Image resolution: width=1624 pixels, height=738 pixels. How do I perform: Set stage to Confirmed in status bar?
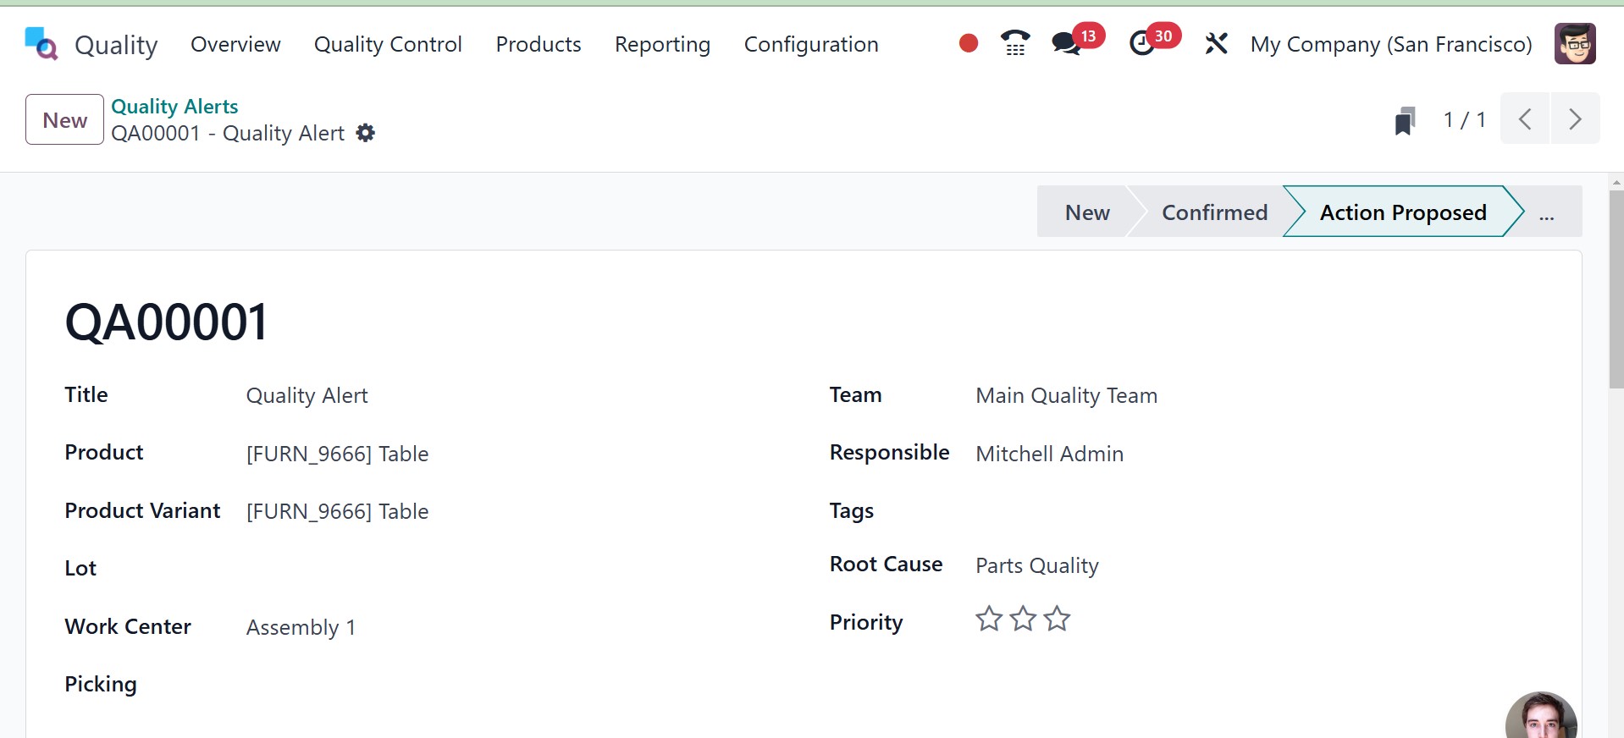(x=1213, y=212)
